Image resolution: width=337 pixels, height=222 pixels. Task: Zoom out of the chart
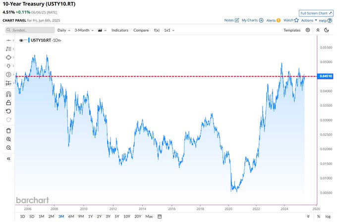coord(8,148)
